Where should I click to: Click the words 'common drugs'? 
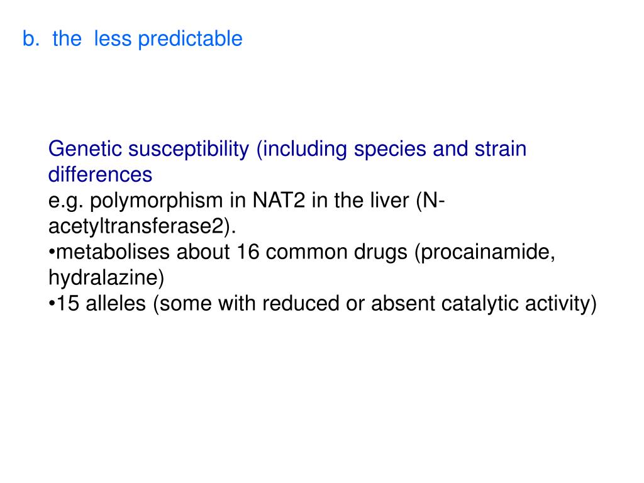337,253
